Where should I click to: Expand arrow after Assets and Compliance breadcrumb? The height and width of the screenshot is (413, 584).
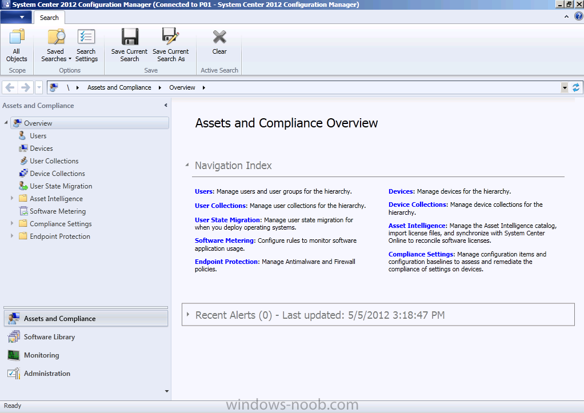(x=160, y=87)
